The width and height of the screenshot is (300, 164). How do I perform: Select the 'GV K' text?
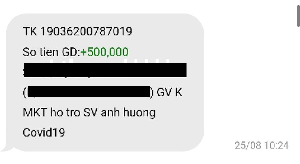coord(169,92)
